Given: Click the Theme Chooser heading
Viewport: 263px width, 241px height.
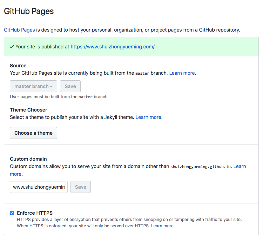Looking at the screenshot, I should (28, 110).
